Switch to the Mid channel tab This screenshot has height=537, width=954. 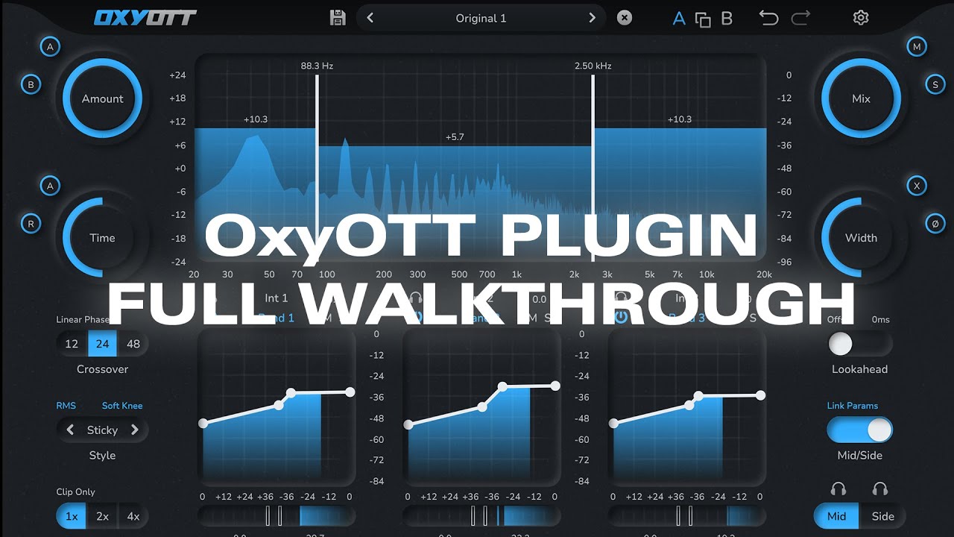click(x=837, y=516)
